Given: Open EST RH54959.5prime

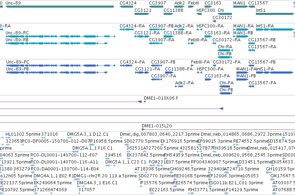Looking at the screenshot, I should 182,155.
